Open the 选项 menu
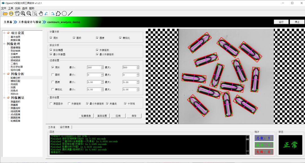Screen dimensions: 305x163 pos(25,8)
